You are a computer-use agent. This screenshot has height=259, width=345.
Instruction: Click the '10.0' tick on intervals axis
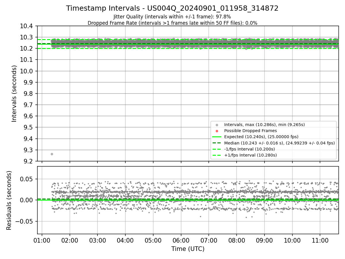[x=27, y=71]
